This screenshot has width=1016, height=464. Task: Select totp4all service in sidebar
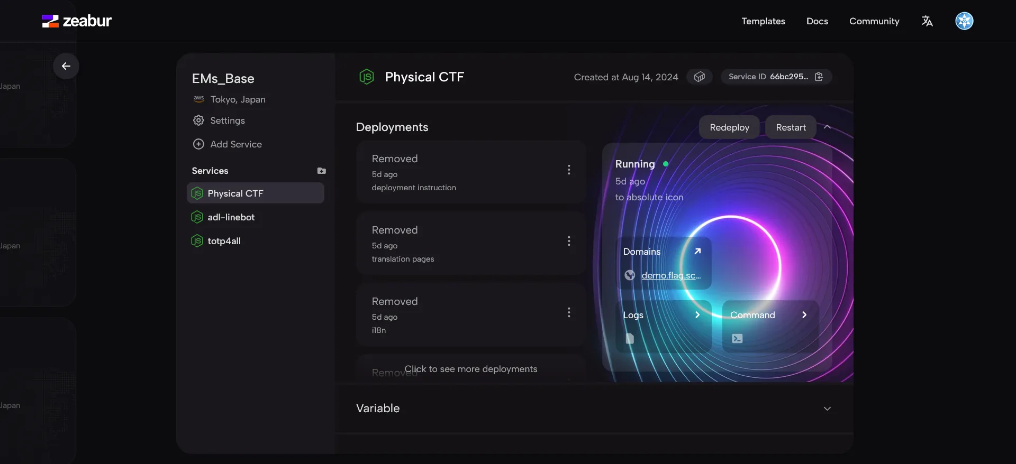(256, 241)
